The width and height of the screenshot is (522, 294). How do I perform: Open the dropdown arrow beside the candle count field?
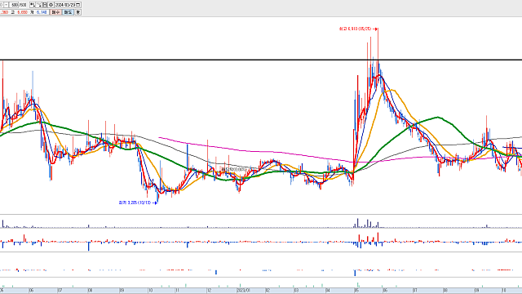6,5
